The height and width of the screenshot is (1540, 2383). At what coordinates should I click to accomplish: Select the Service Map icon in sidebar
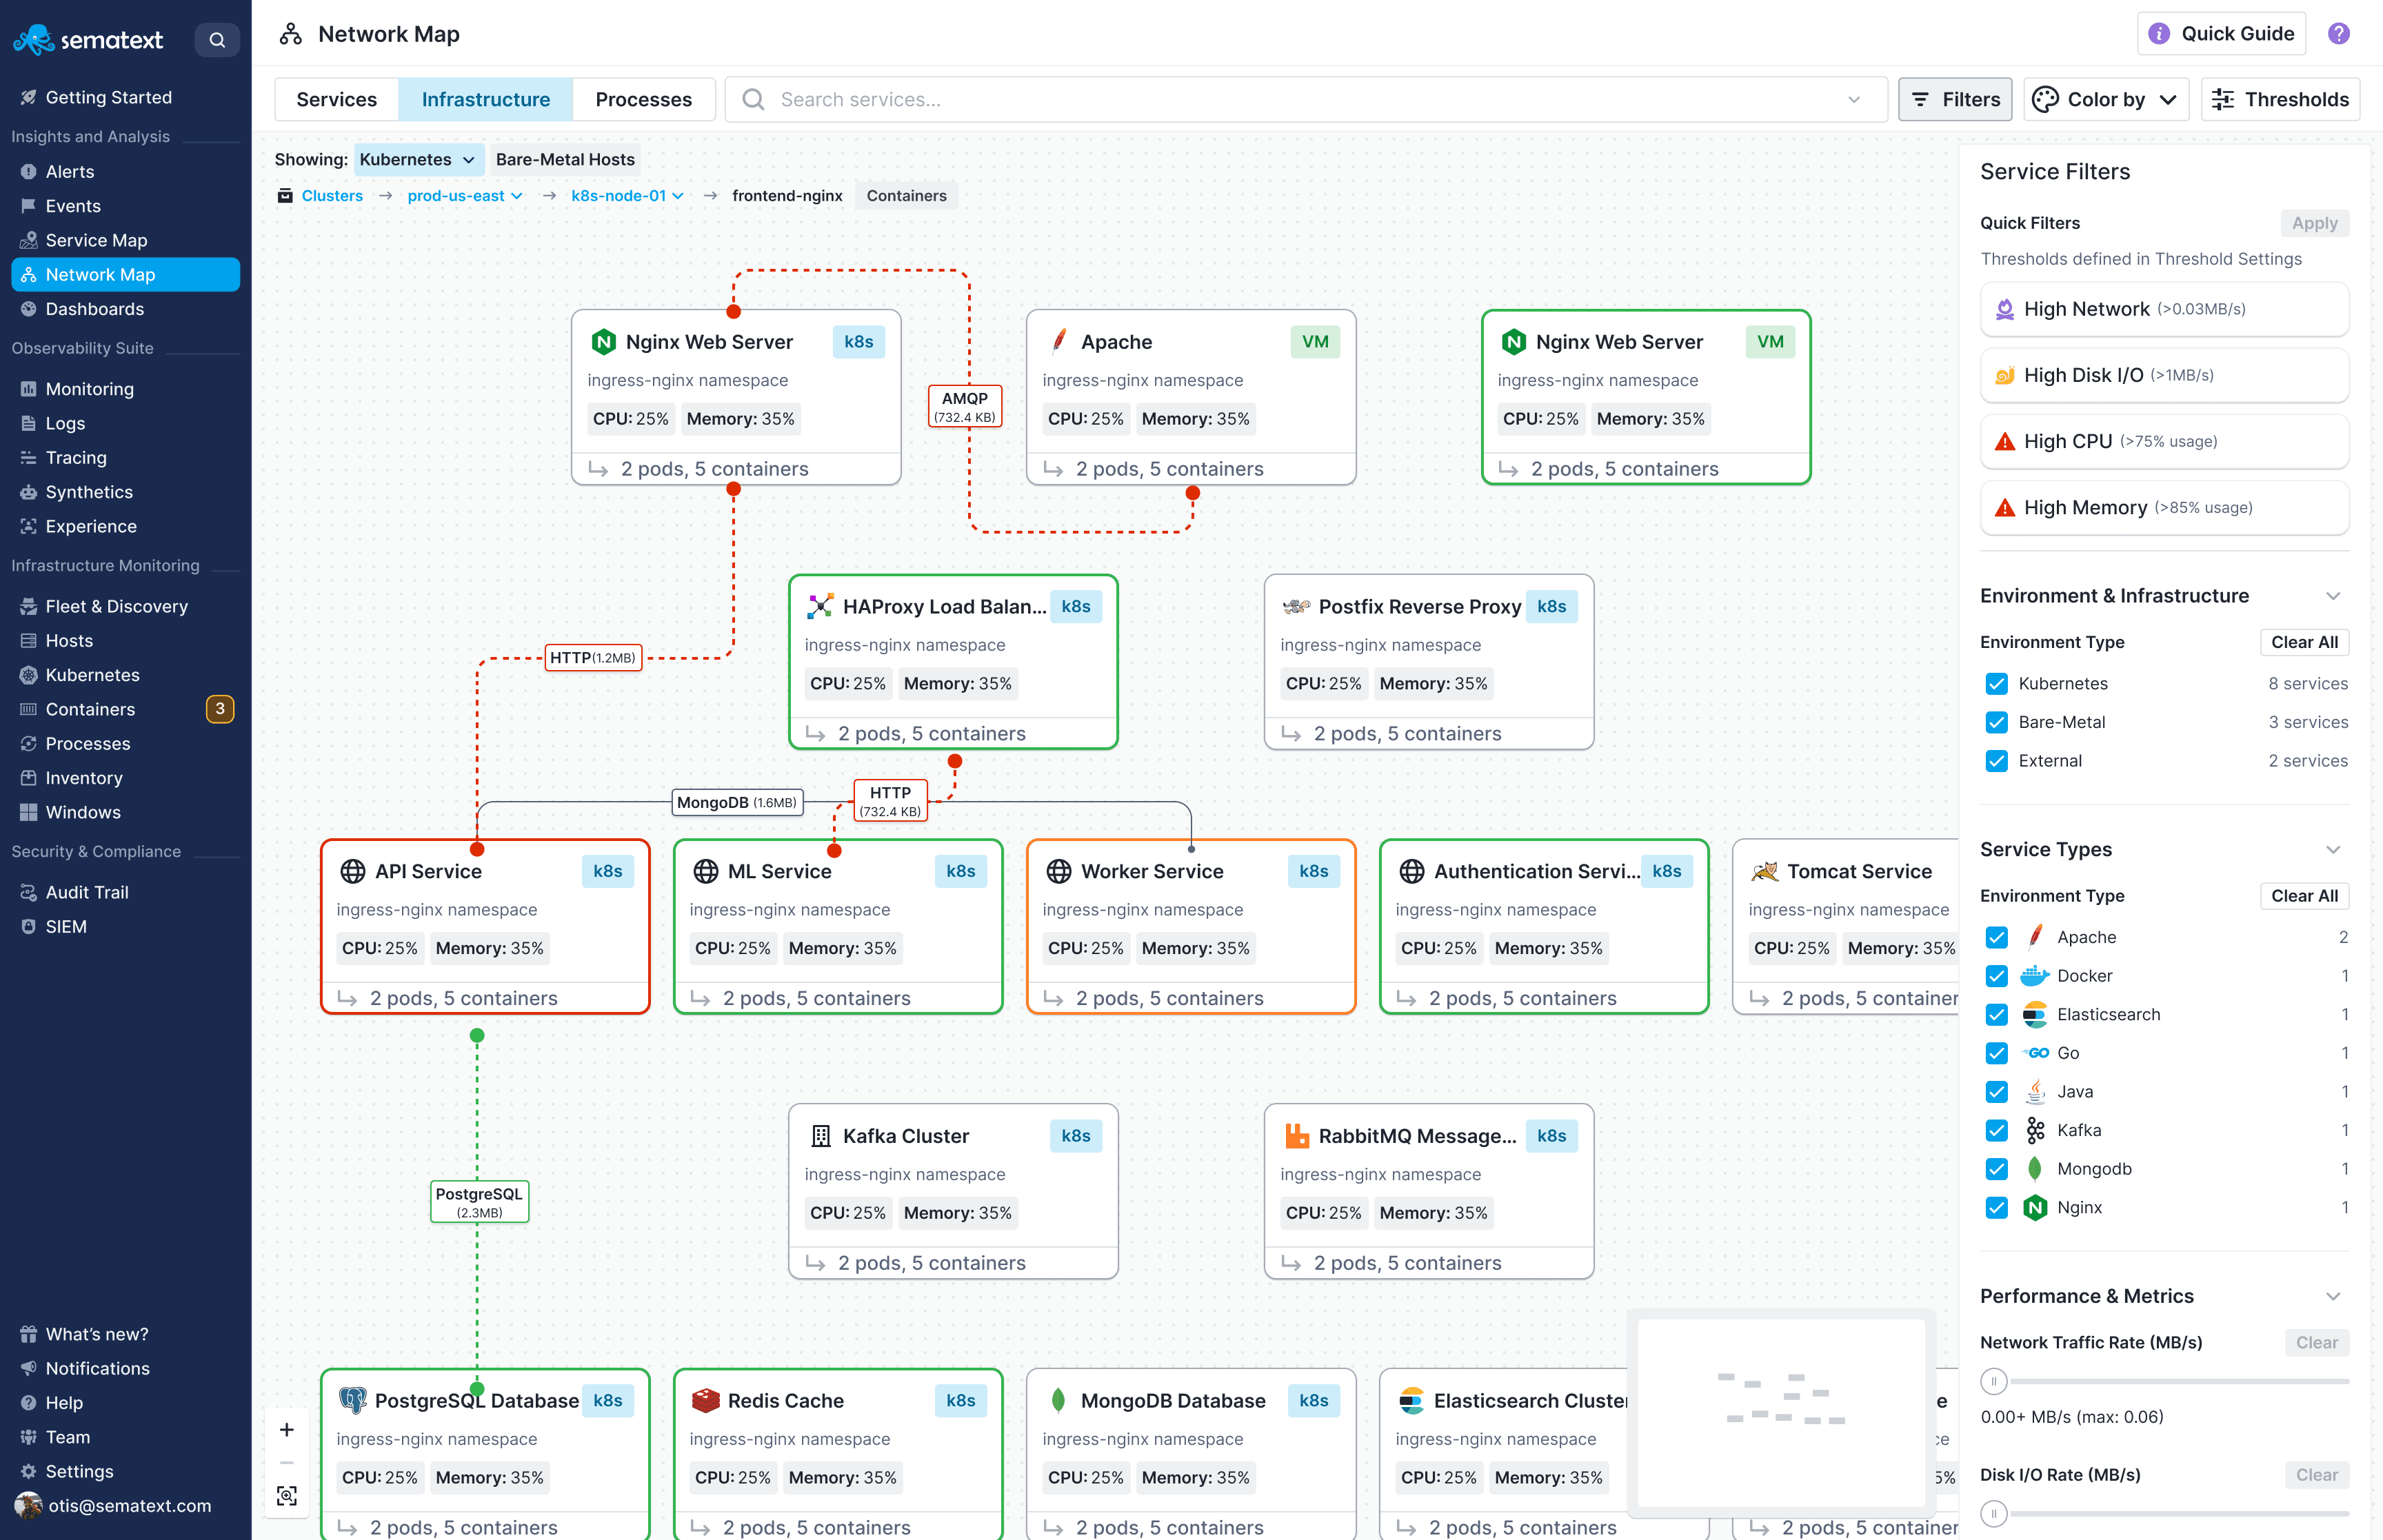(x=29, y=240)
